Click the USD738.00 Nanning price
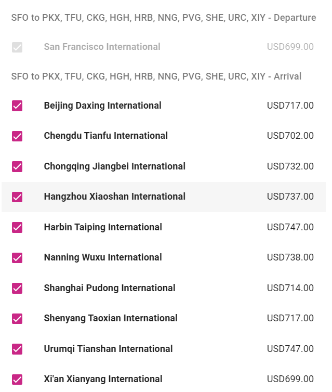The image size is (332, 392). 290,257
